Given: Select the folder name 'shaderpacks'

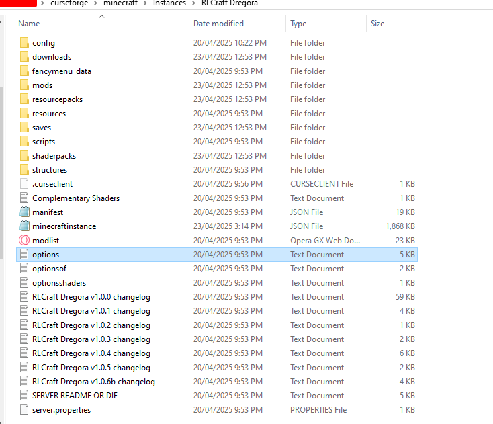Looking at the screenshot, I should 54,156.
